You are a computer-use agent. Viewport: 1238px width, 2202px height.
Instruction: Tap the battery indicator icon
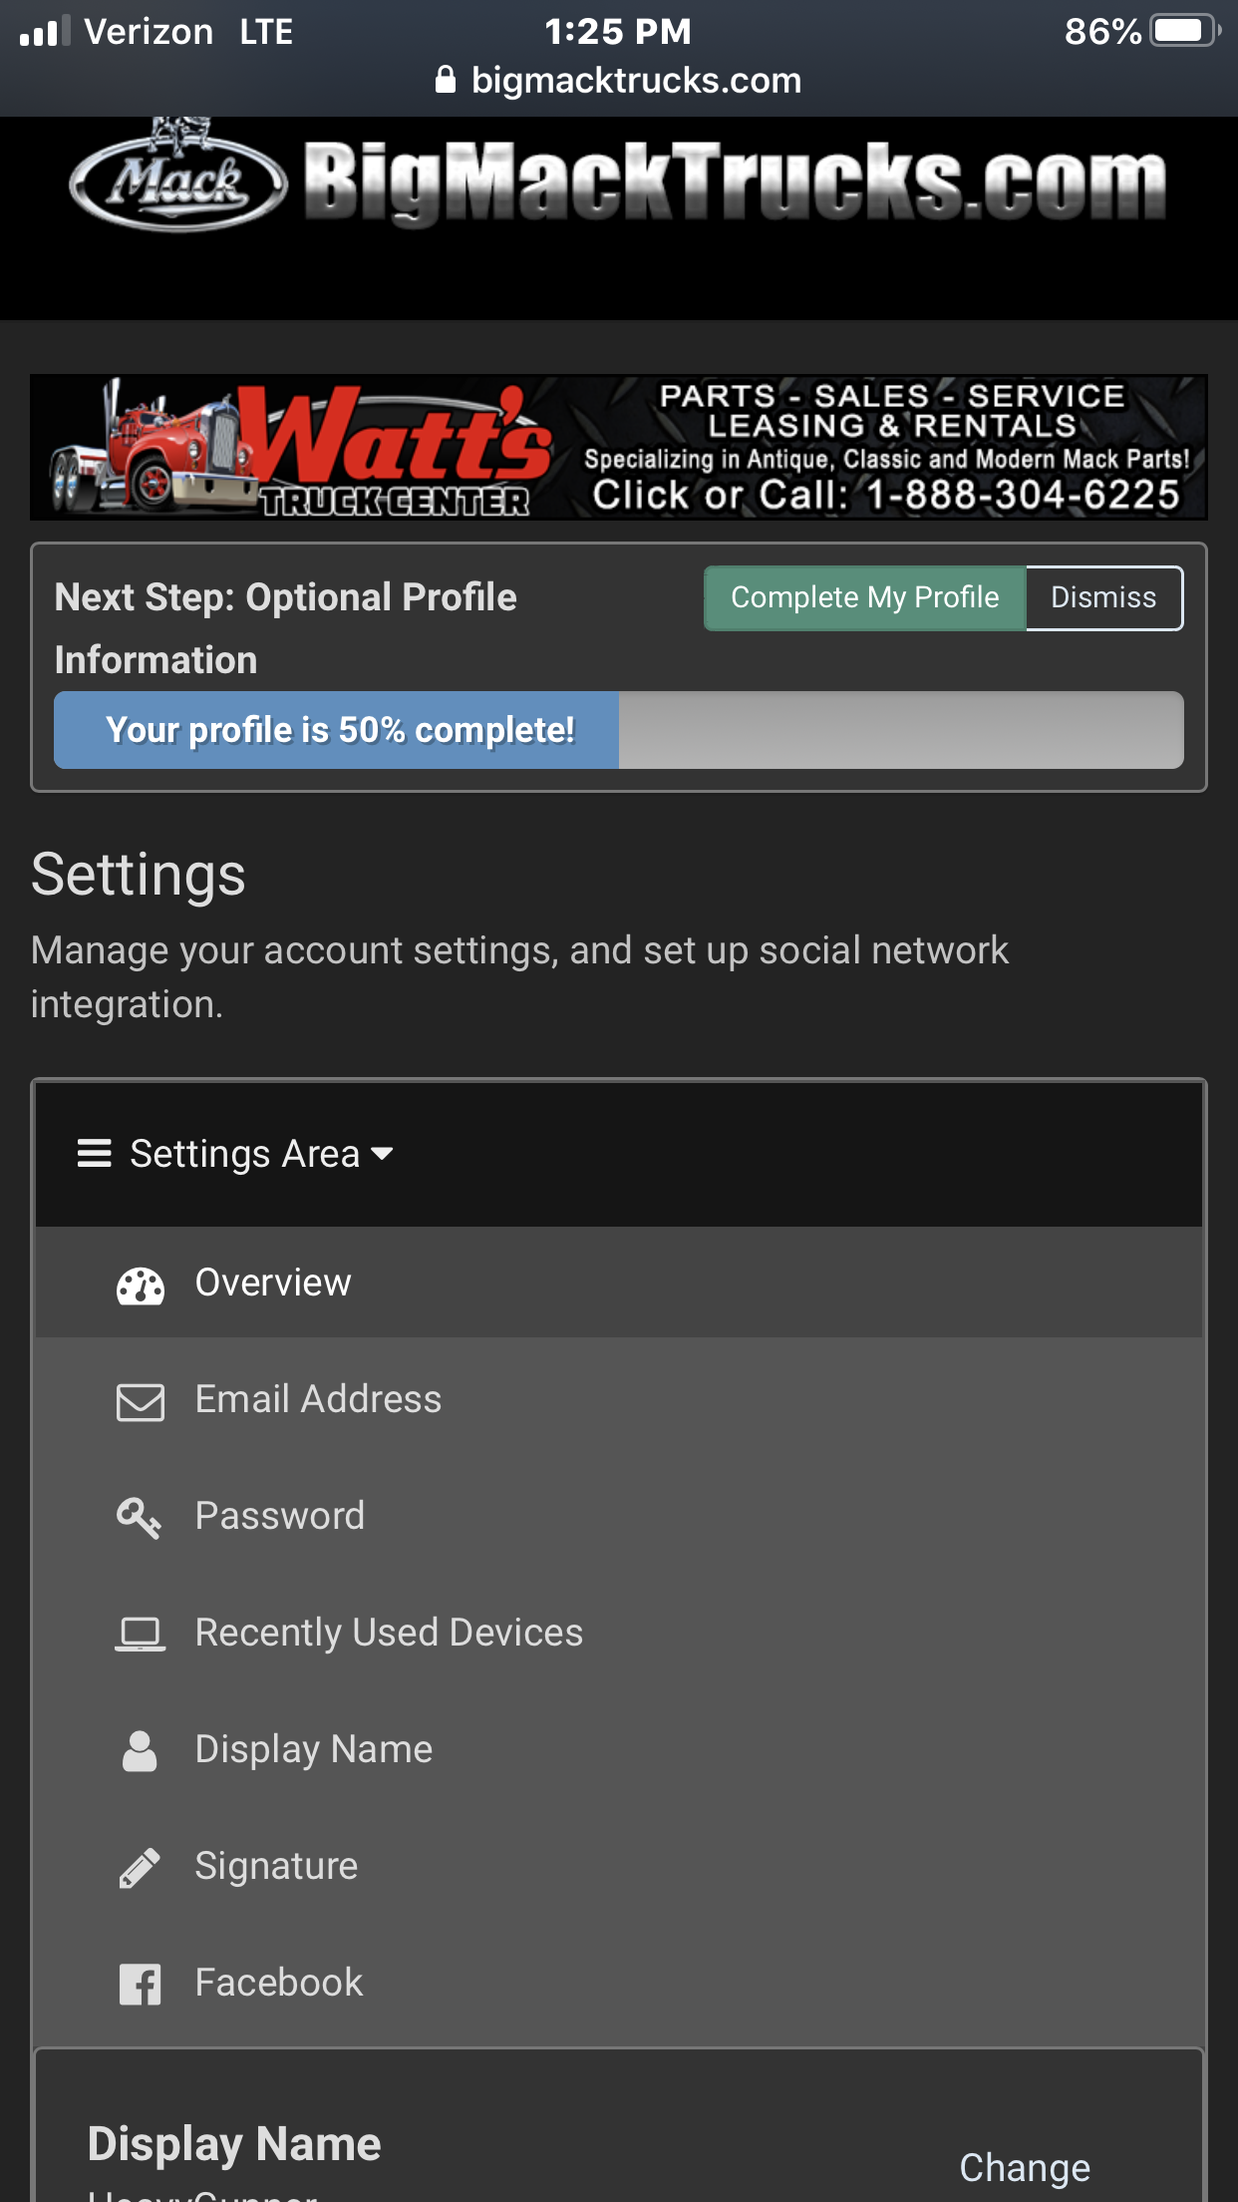tap(1185, 31)
